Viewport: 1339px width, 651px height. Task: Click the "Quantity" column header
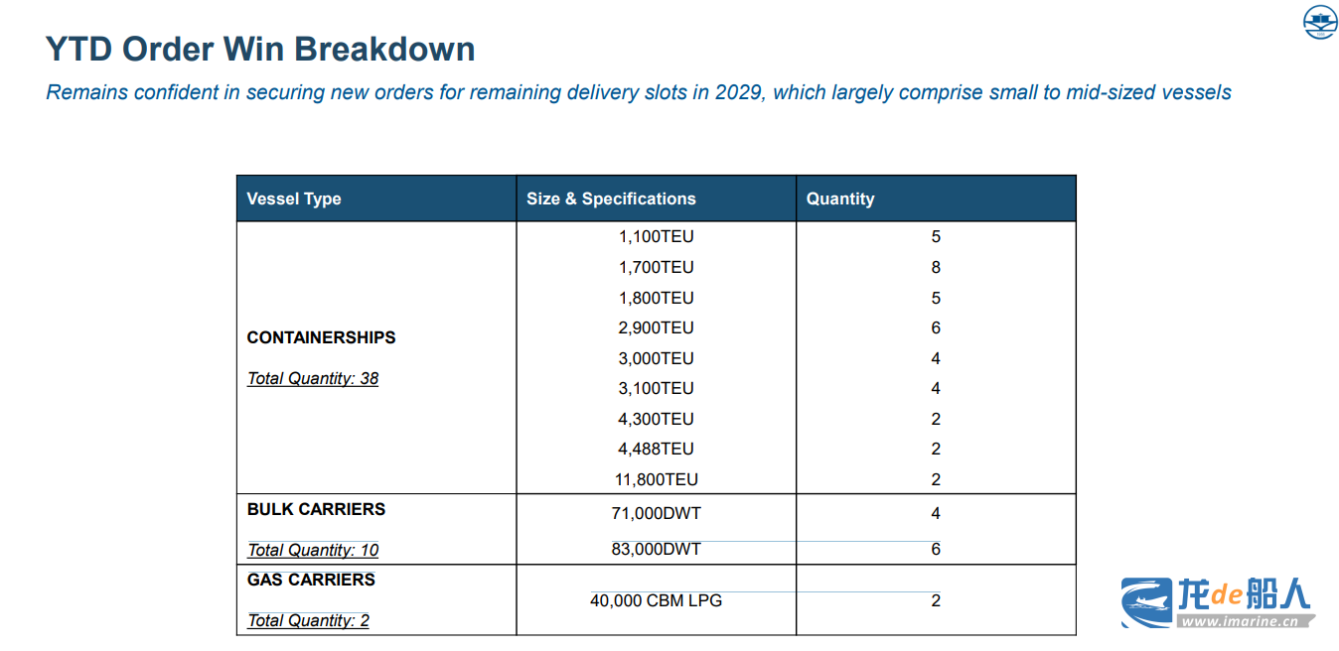tap(840, 198)
